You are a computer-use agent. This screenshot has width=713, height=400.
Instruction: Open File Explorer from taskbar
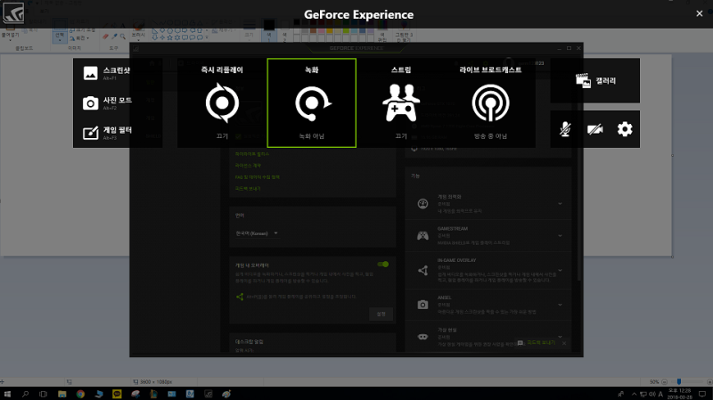61,394
